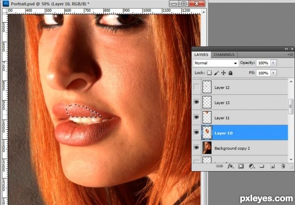
Task: Create new fill or adjustment layer icon
Action: [x=252, y=166]
